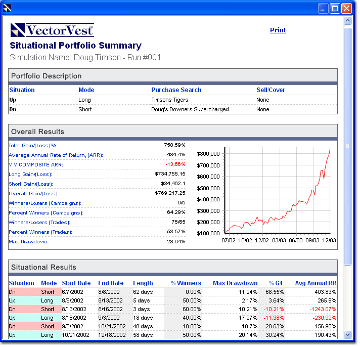
Task: Click the Purchase Search column header
Action: pyautogui.click(x=176, y=90)
